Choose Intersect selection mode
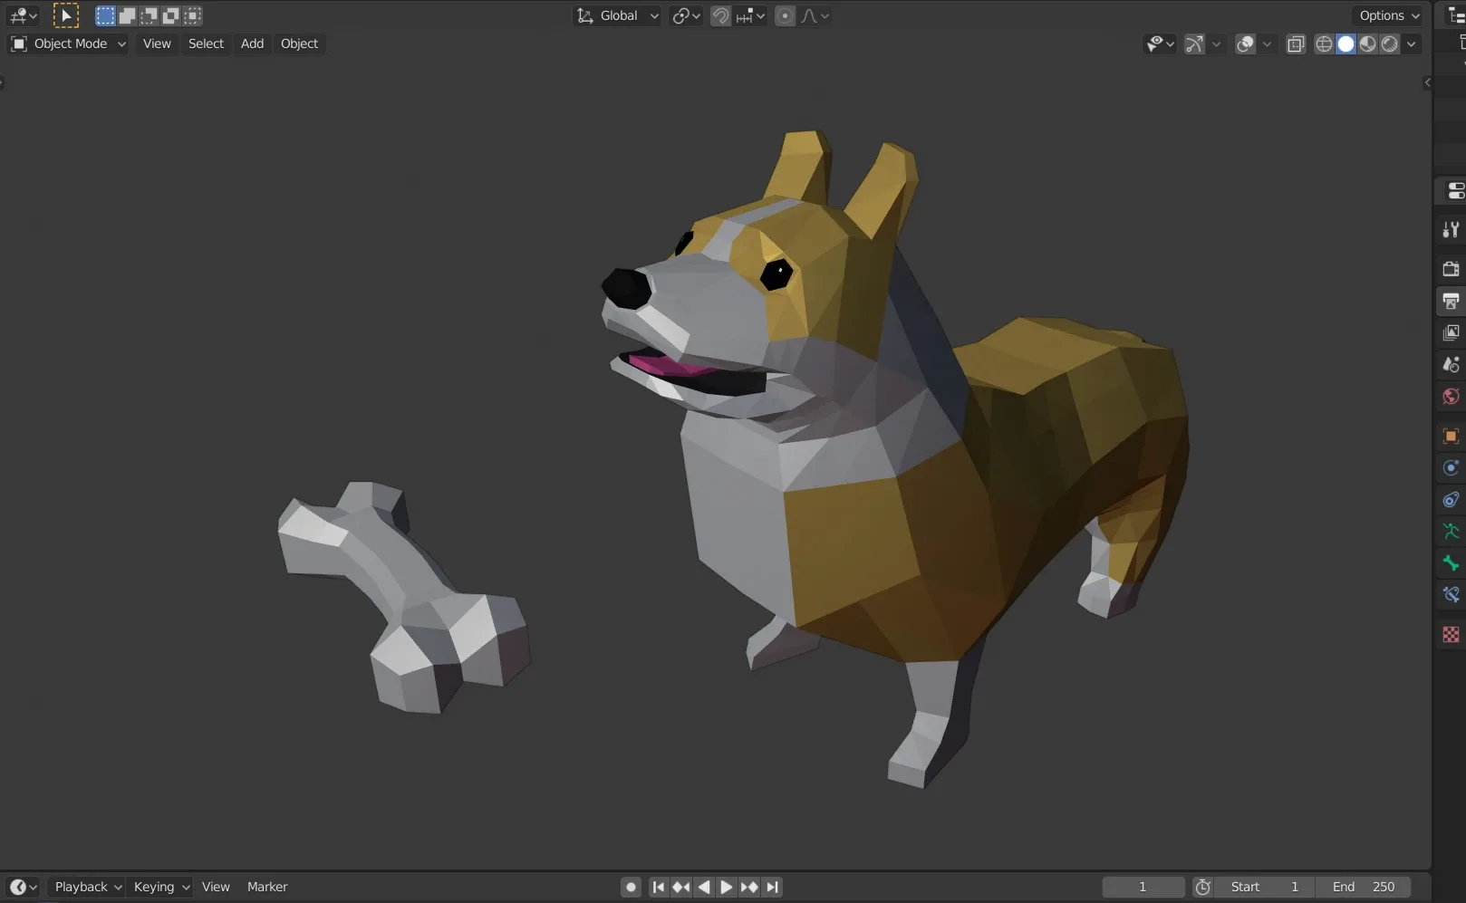1466x903 pixels. [x=192, y=15]
